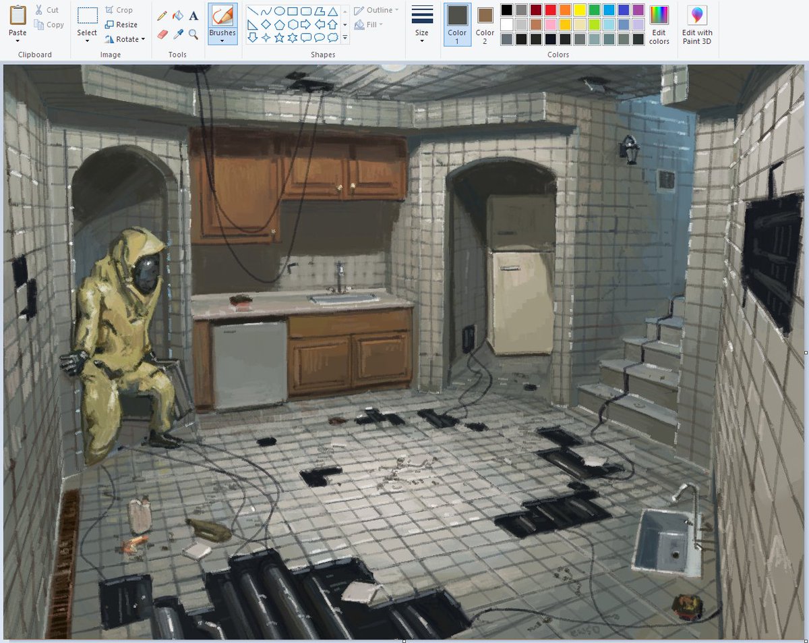
Task: Choose the Right arrow shape
Action: 306,24
